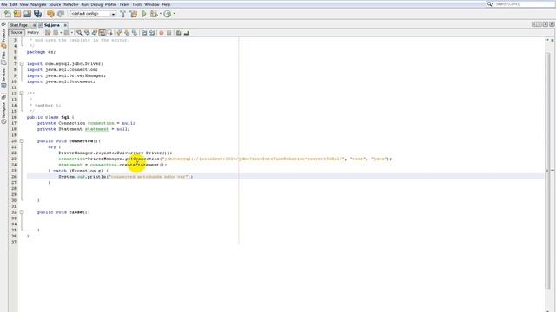Click Find Next Occurrence in editor toolbar
This screenshot has height=312, width=556.
coord(95,33)
